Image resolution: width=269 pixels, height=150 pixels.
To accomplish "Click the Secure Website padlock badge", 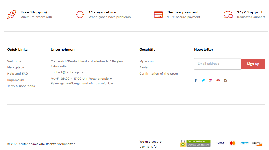I will [195, 143].
